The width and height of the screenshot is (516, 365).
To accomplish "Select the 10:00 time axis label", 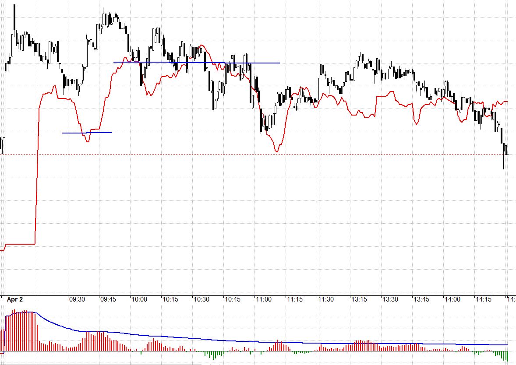I will tap(139, 299).
